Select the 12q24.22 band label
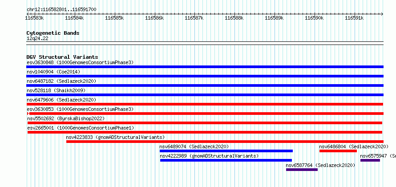This screenshot has width=396, height=187. tap(37, 39)
